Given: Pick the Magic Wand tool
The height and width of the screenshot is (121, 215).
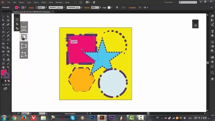Looking at the screenshot, I should point(3,21).
